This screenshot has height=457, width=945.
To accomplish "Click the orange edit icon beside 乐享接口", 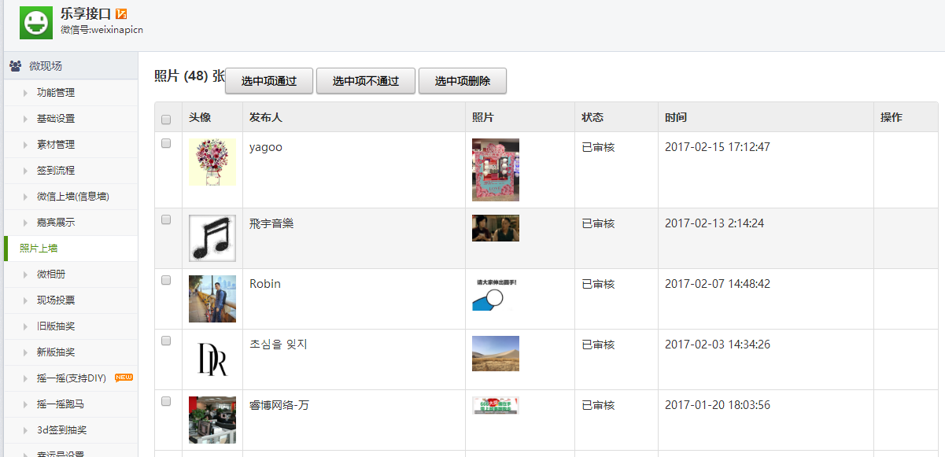I will coord(121,14).
